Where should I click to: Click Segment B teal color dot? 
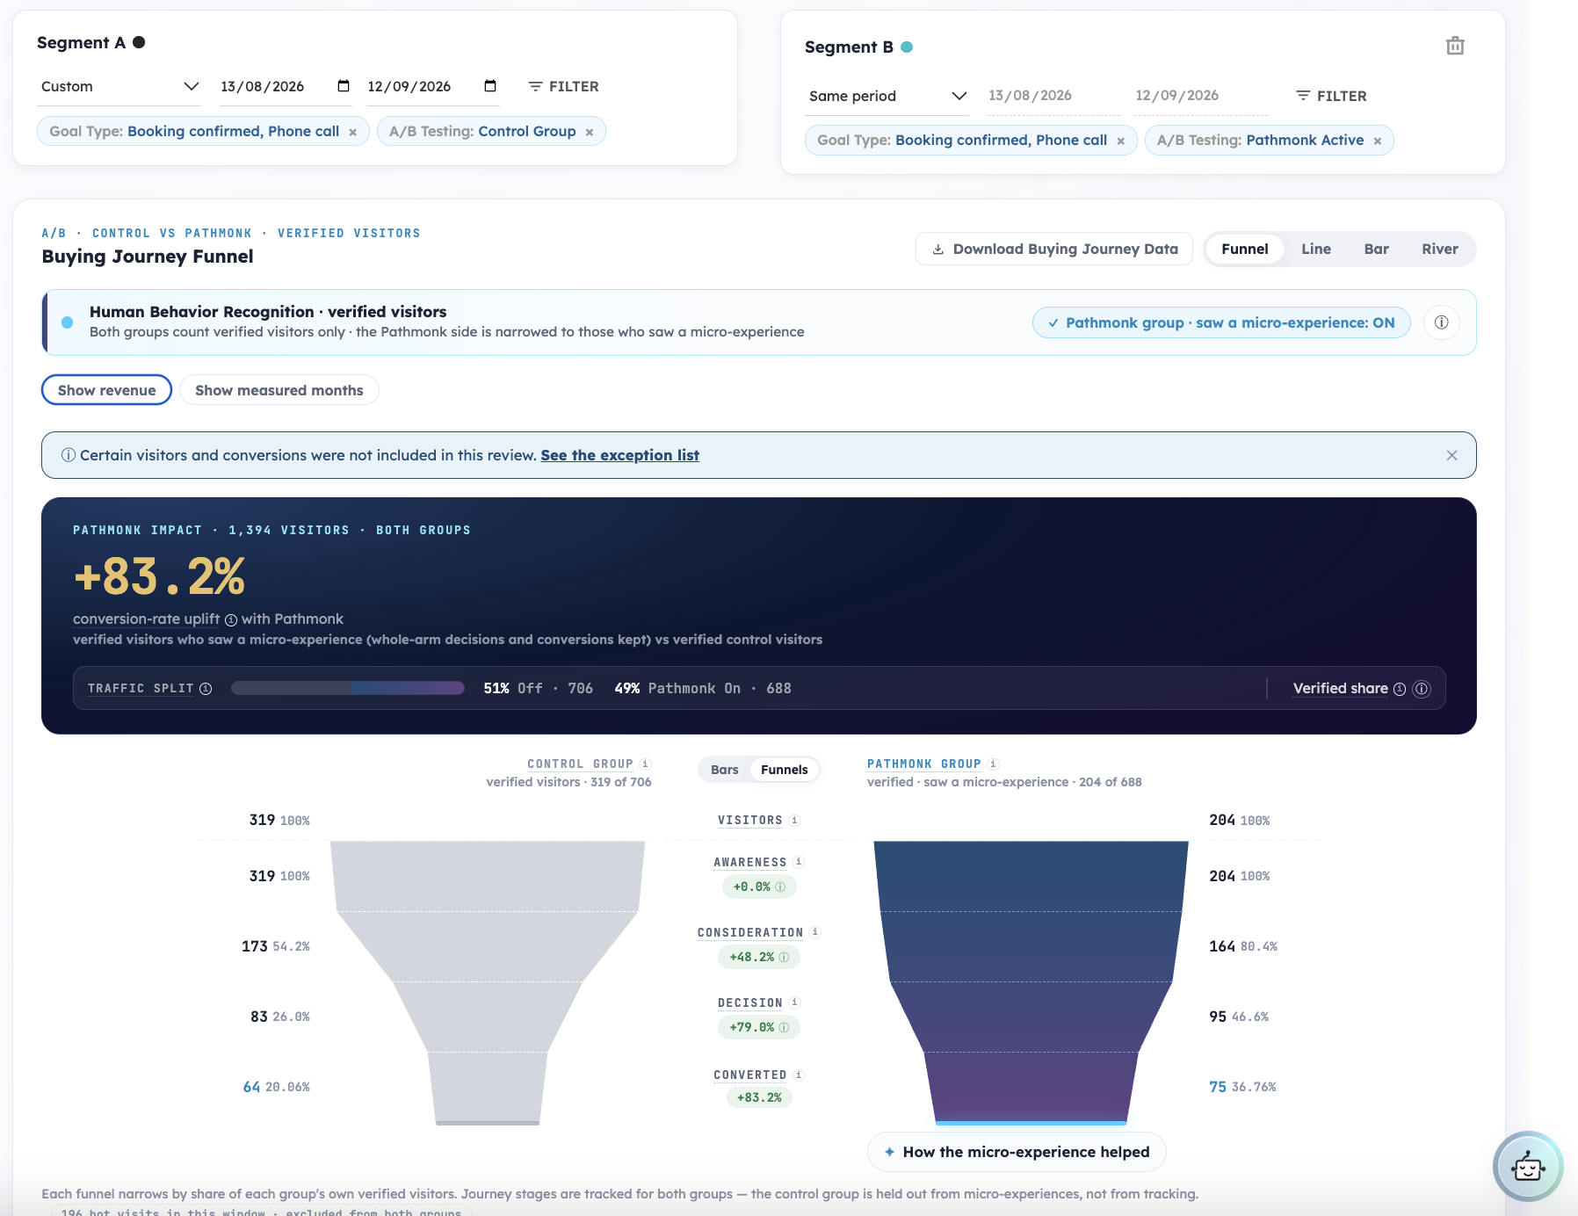pyautogui.click(x=907, y=47)
